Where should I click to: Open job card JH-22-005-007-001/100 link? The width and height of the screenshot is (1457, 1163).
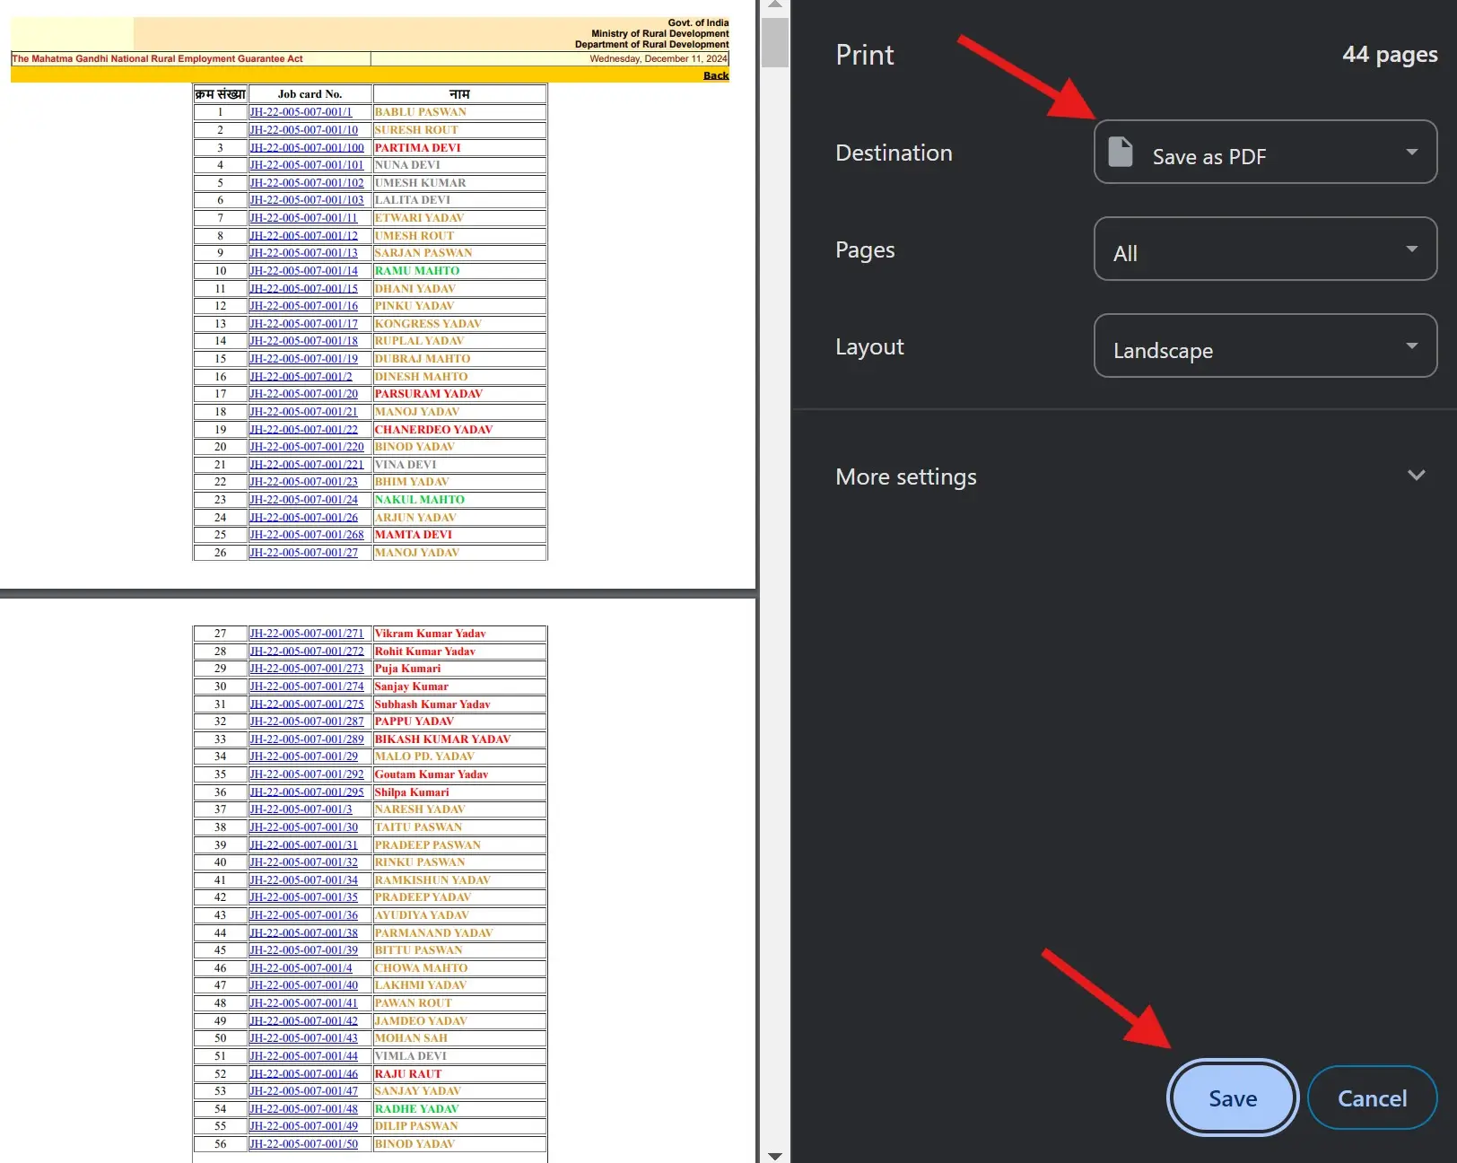(x=307, y=148)
